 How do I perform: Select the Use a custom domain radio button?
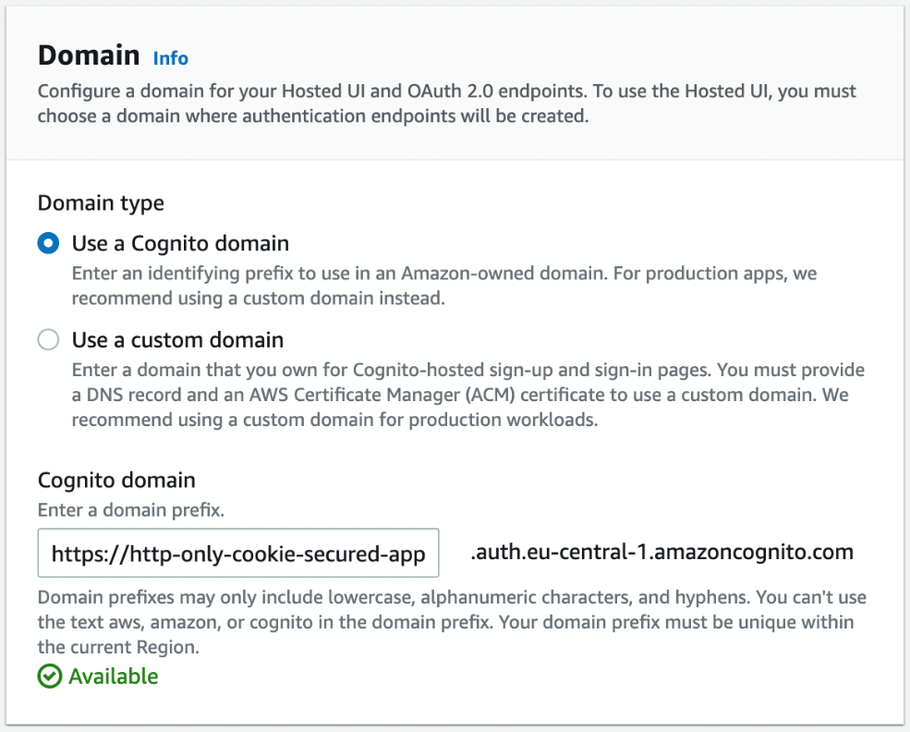tap(48, 339)
